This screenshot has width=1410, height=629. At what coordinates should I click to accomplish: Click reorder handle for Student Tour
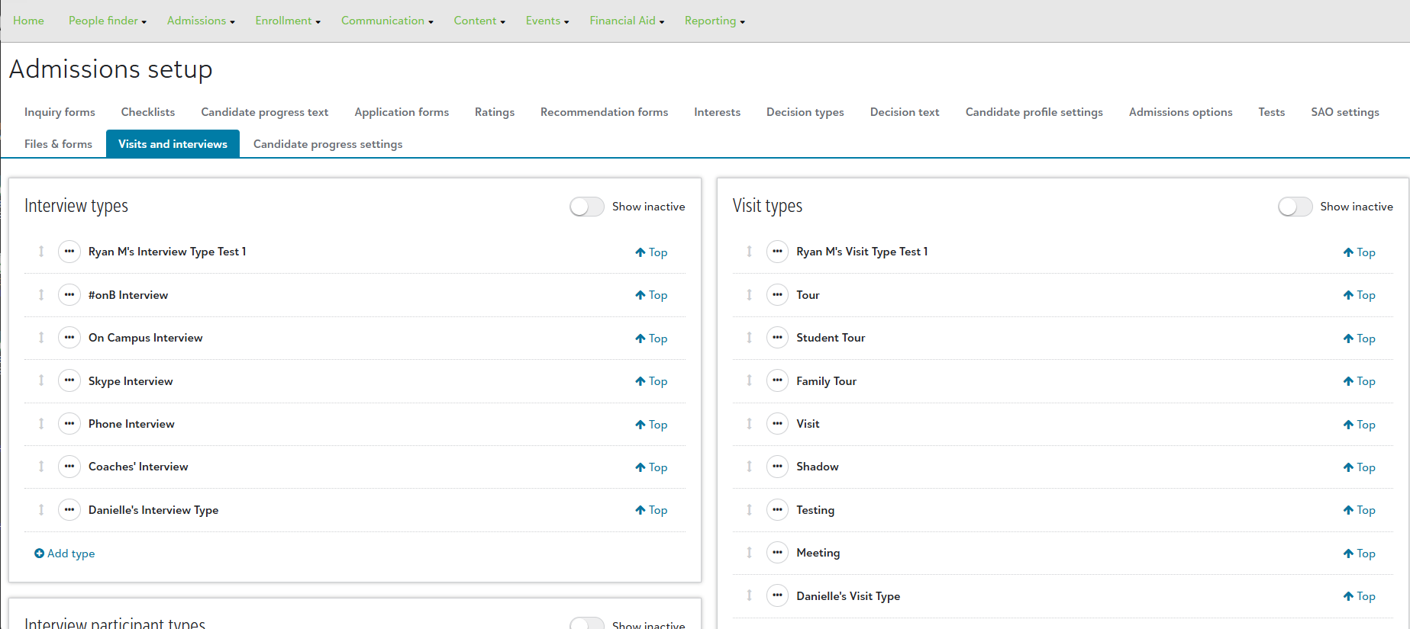click(x=750, y=338)
